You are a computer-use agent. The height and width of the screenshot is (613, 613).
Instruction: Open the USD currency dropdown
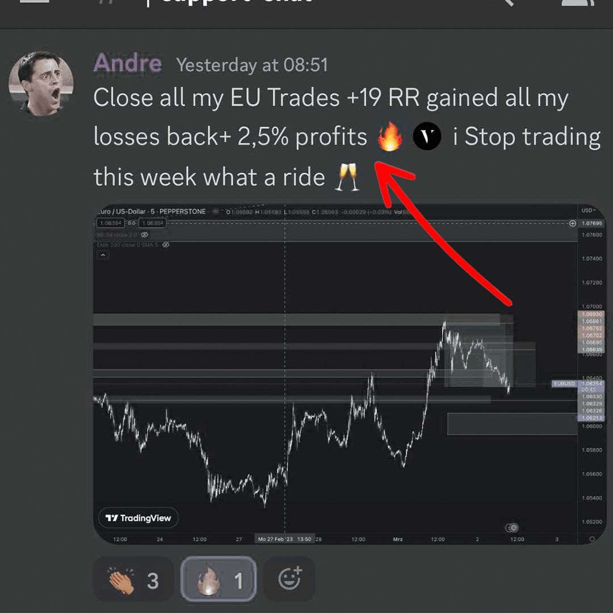point(589,211)
